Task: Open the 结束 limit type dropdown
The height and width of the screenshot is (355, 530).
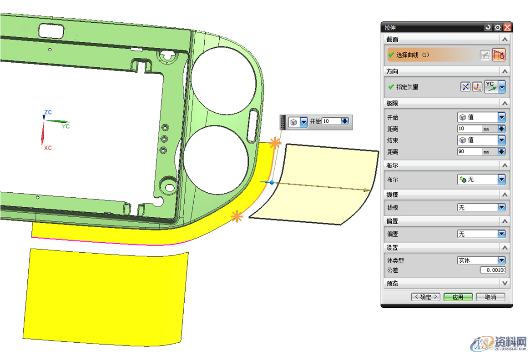Action: 501,140
